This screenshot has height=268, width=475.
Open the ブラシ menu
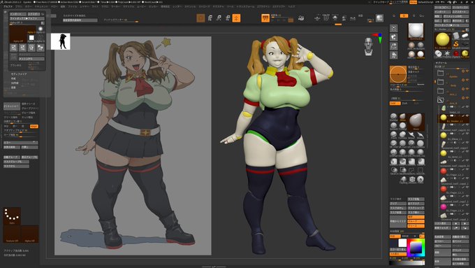[x=19, y=6]
